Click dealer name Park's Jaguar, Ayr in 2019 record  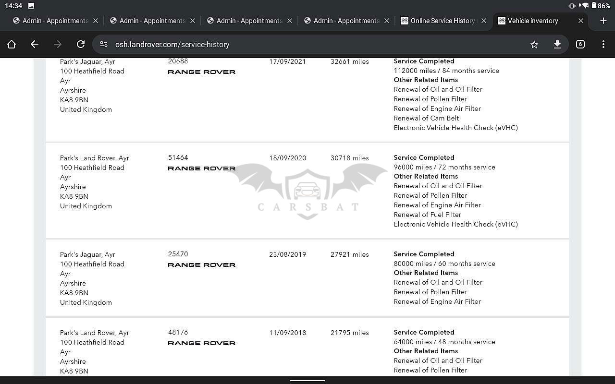87,254
